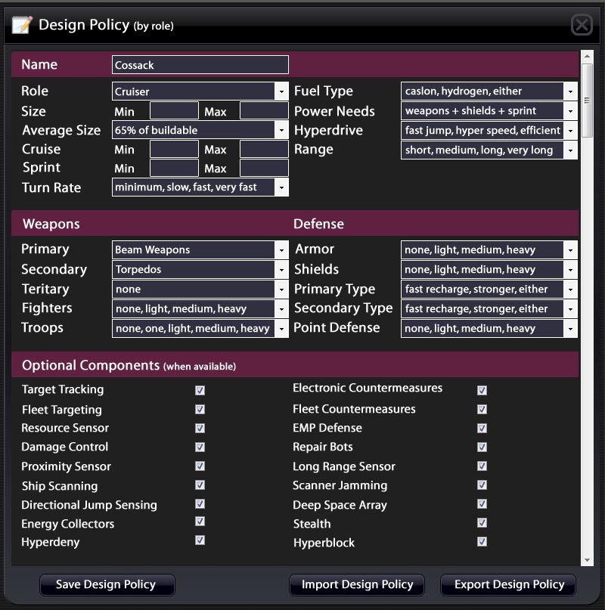The width and height of the screenshot is (605, 610).
Task: Open the Turn Rate dropdown
Action: click(200, 187)
